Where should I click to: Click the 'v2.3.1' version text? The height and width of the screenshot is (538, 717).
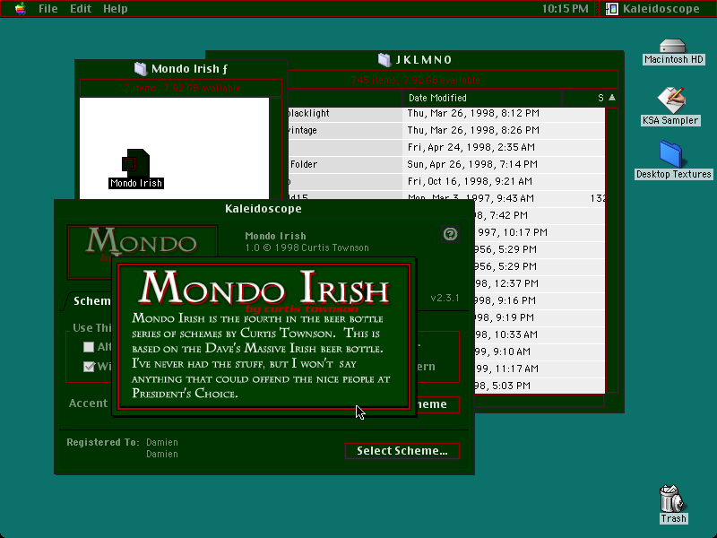point(445,298)
